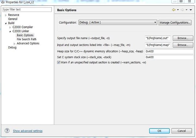Select Debug in the properties tree

[x=12, y=48]
